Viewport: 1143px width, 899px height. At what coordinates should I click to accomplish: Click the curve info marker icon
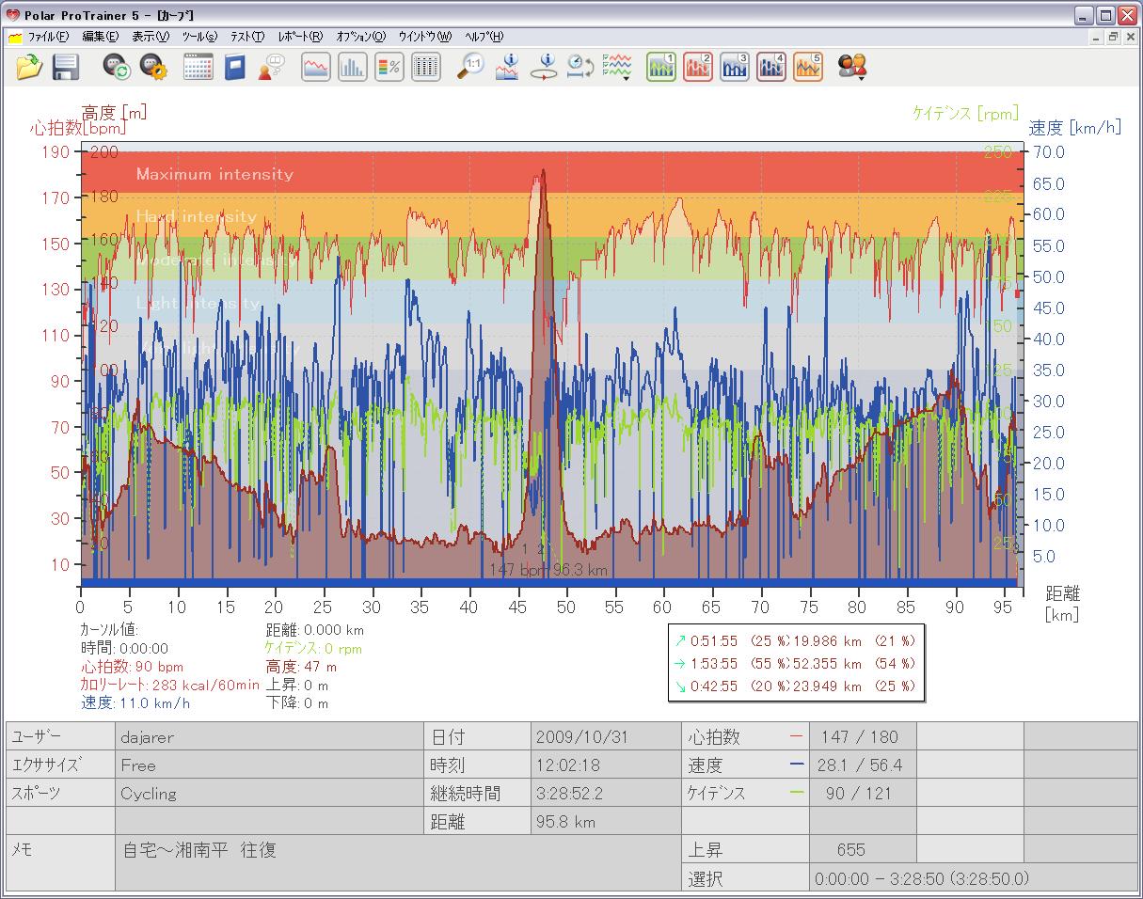(507, 67)
